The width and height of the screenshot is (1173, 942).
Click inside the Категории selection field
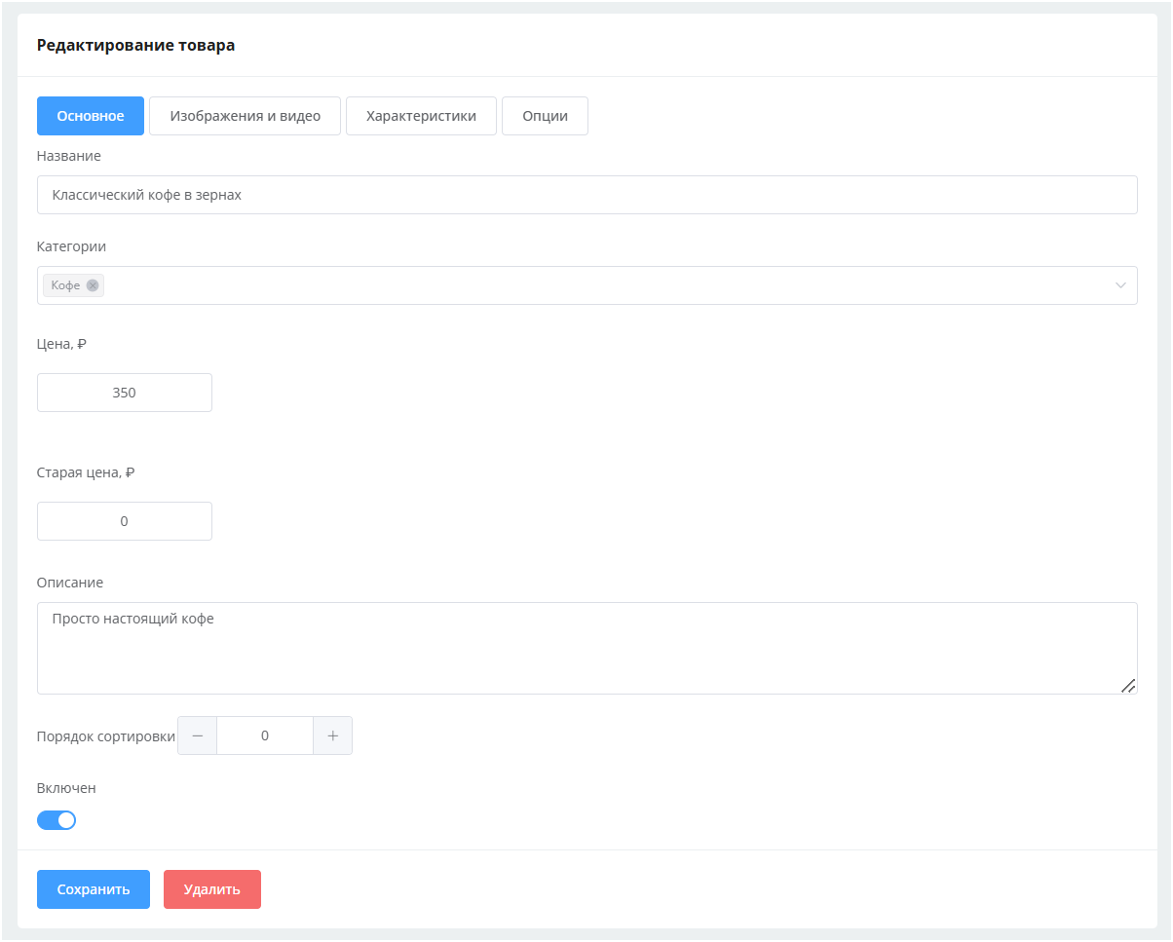click(585, 285)
